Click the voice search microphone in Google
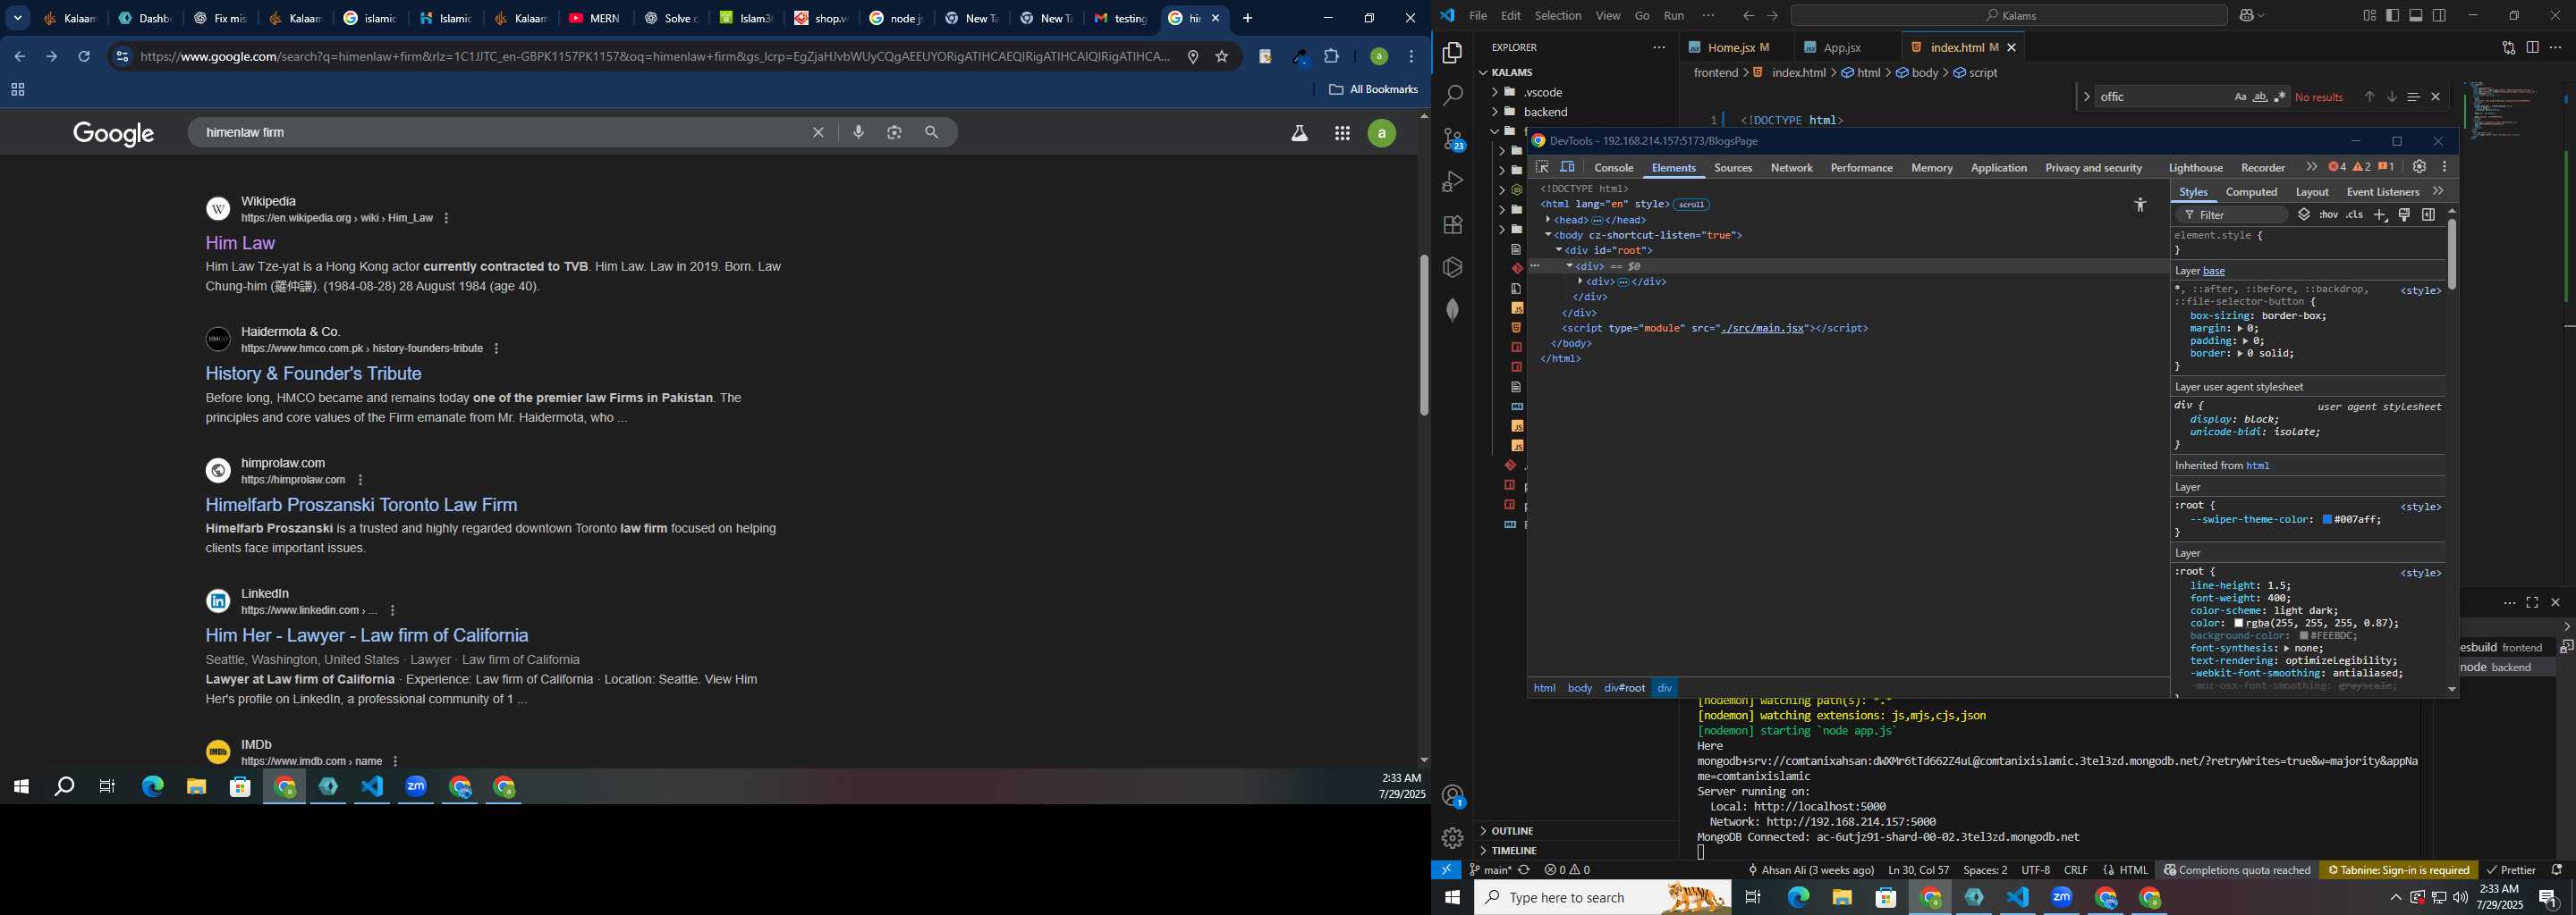This screenshot has height=915, width=2576. tap(859, 132)
